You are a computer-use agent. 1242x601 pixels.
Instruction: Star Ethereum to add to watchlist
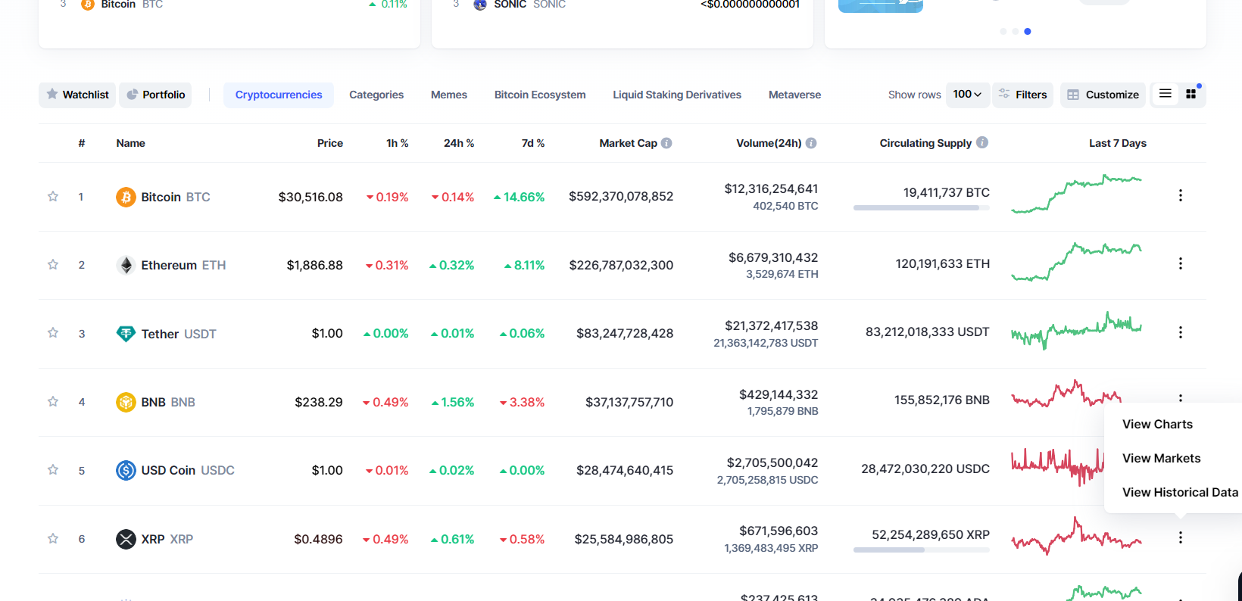pyautogui.click(x=53, y=265)
